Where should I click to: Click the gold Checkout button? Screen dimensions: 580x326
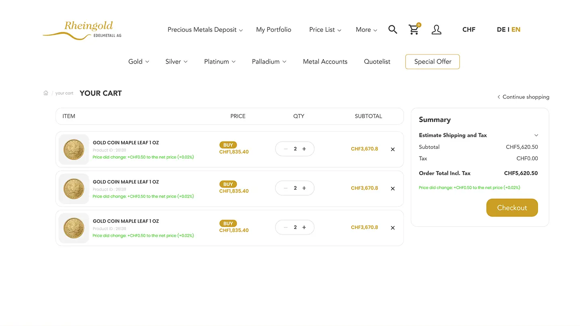coord(512,208)
